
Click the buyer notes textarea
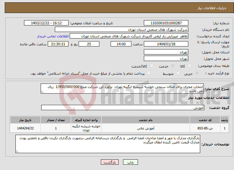point(108,144)
